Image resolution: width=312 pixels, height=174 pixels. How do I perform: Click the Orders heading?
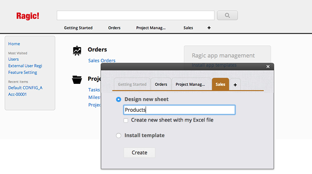(x=97, y=50)
